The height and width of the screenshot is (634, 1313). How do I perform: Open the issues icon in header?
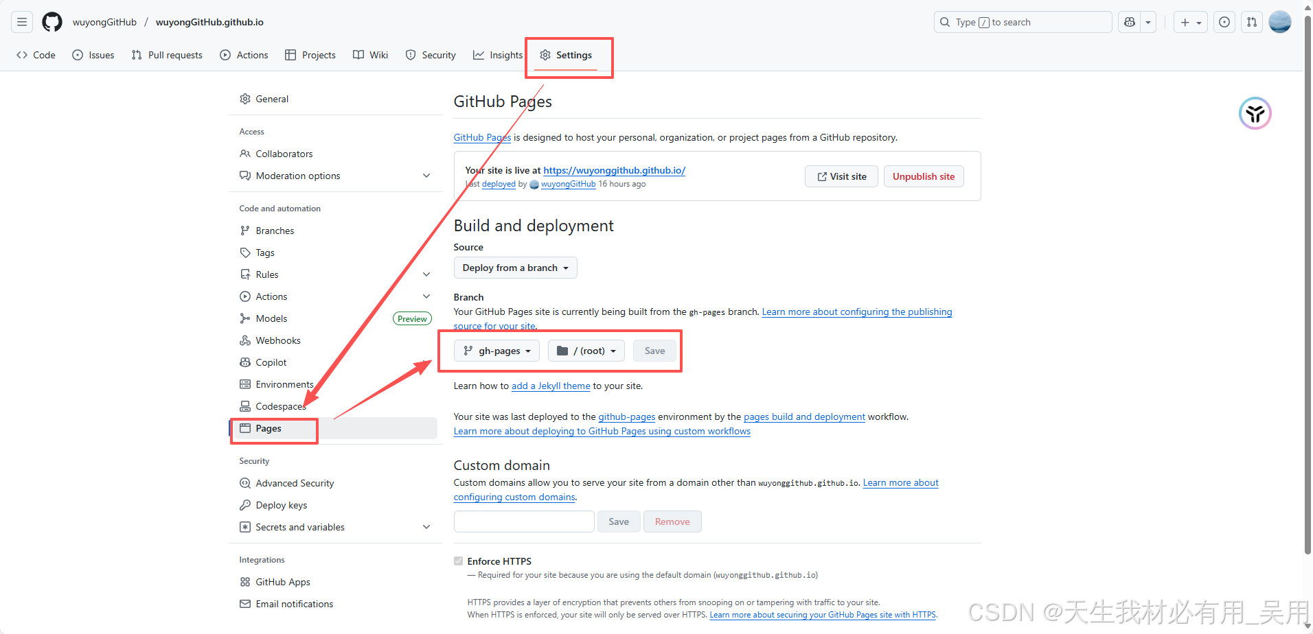[1224, 22]
